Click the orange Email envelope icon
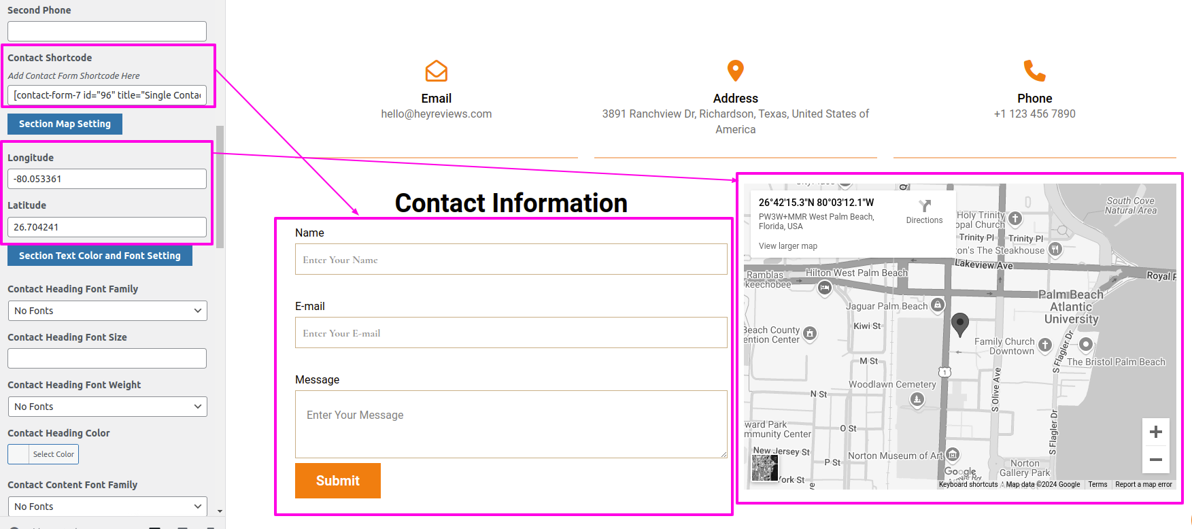This screenshot has width=1192, height=529. tap(436, 71)
